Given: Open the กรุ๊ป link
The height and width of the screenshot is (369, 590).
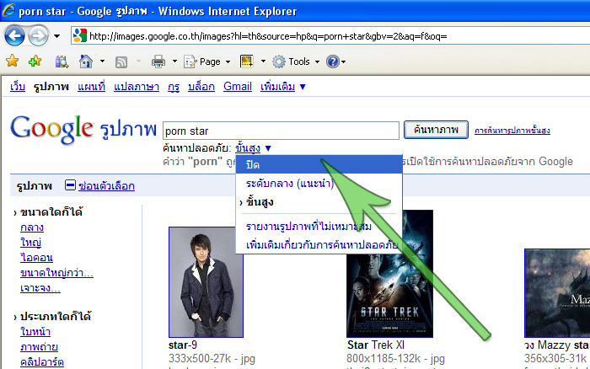Looking at the screenshot, I should pyautogui.click(x=174, y=87).
